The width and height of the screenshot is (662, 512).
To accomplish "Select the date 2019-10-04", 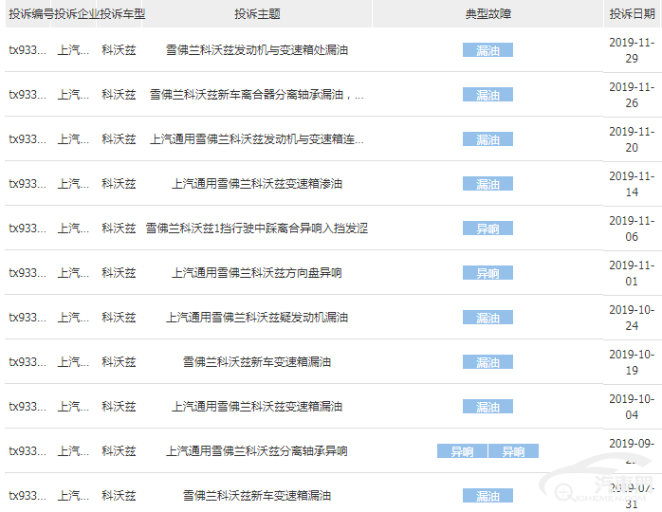I will click(x=632, y=407).
